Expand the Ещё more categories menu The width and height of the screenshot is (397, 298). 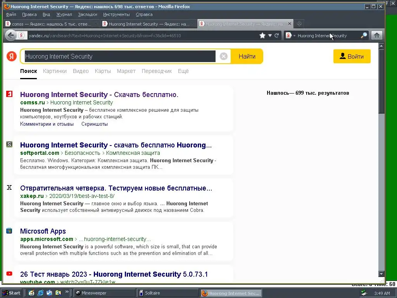click(183, 71)
